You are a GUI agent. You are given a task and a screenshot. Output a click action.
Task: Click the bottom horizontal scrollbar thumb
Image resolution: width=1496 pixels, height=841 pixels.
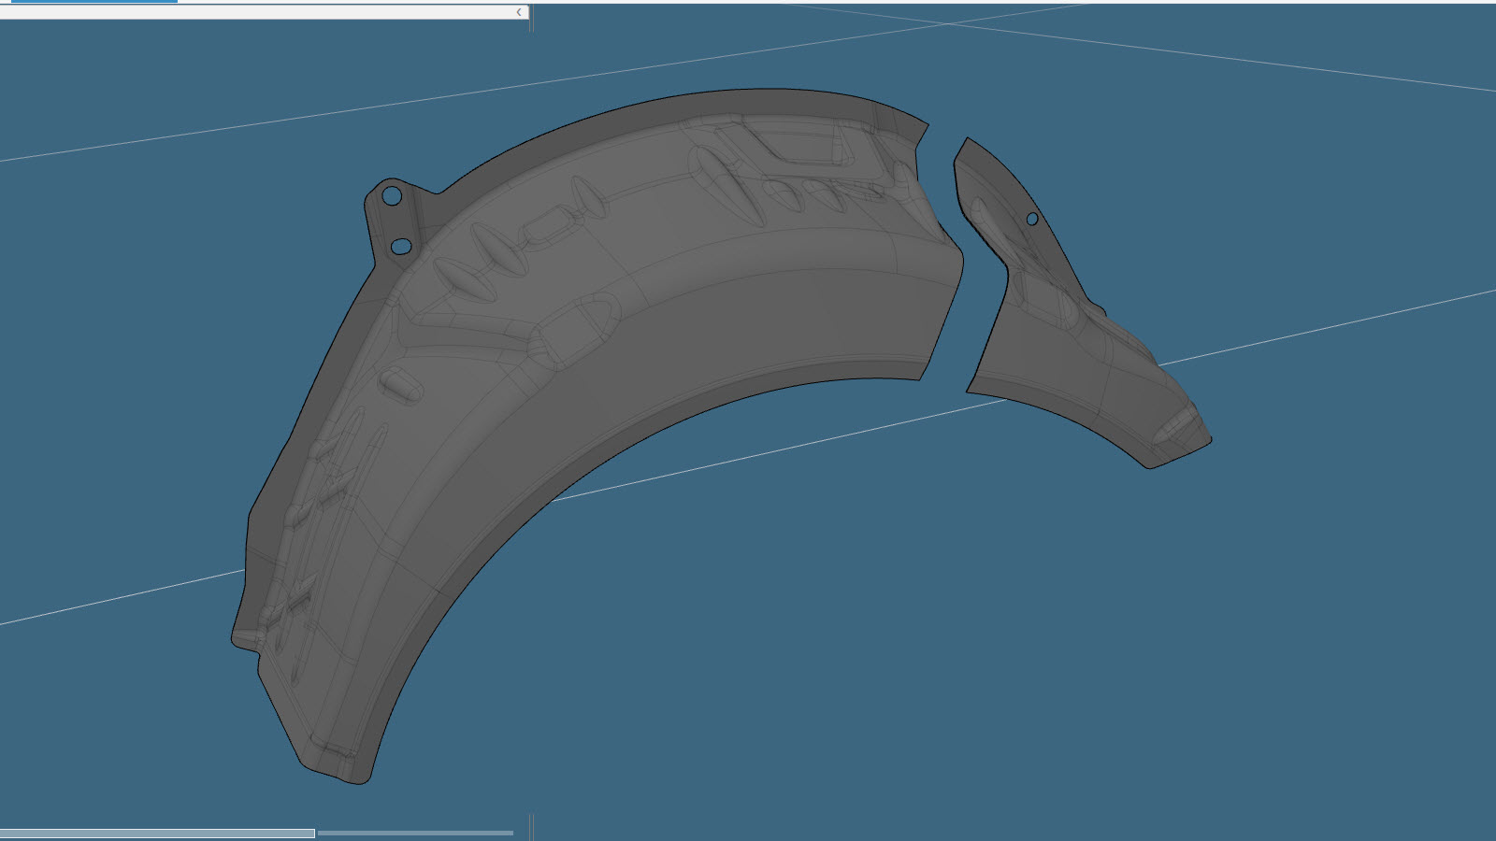coord(157,833)
